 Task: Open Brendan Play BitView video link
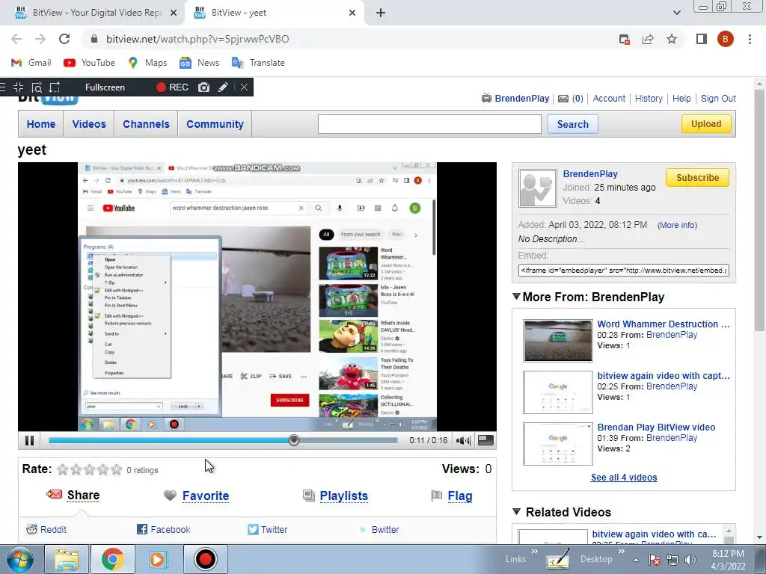(656, 427)
